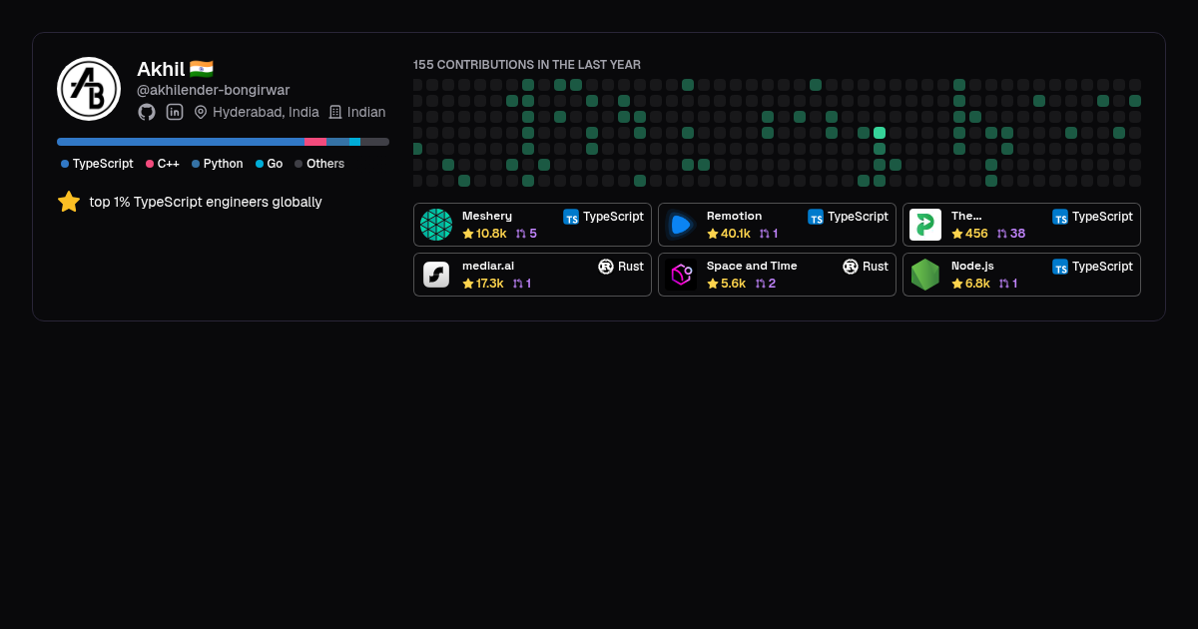Click the Go legend label

point(275,164)
